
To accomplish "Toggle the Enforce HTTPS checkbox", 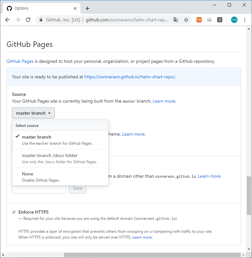I will click(x=14, y=212).
